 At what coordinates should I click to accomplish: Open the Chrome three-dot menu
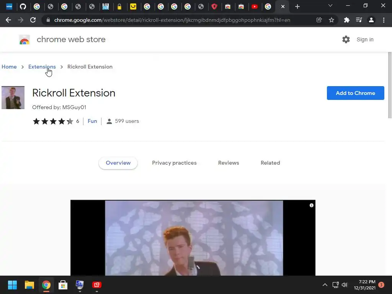point(384,20)
